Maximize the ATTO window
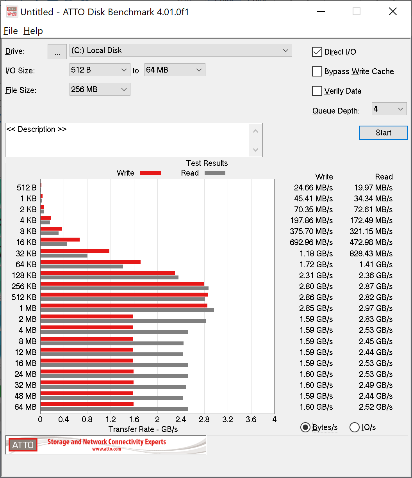Image resolution: width=412 pixels, height=478 pixels. (357, 12)
